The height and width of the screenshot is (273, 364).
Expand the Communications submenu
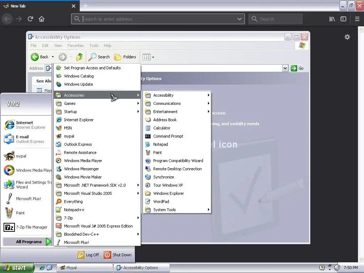[x=177, y=103]
